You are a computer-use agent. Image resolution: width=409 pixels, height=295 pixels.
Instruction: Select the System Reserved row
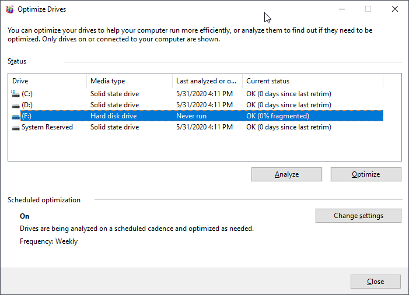(47, 127)
